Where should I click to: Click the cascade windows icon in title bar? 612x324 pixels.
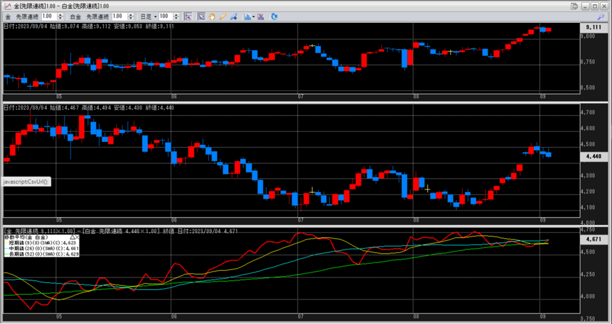574,5
